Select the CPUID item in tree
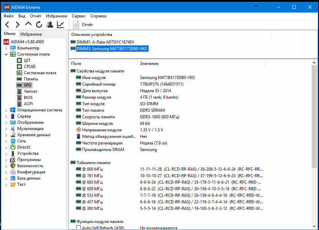The width and height of the screenshot is (319, 230). point(30,66)
